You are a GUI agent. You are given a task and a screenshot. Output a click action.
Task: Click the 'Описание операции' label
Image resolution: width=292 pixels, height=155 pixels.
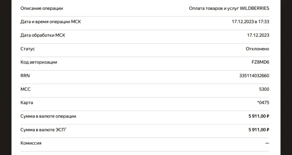coord(42,8)
